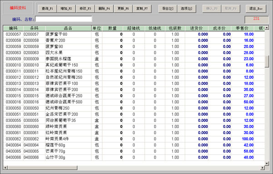This screenshot has height=174, width=273.
Task: Open the 选项[O] options button
Action: 187,9
